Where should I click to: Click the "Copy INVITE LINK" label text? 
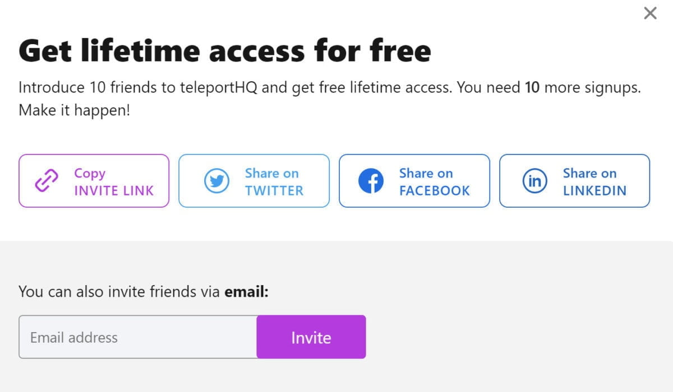[x=114, y=181]
